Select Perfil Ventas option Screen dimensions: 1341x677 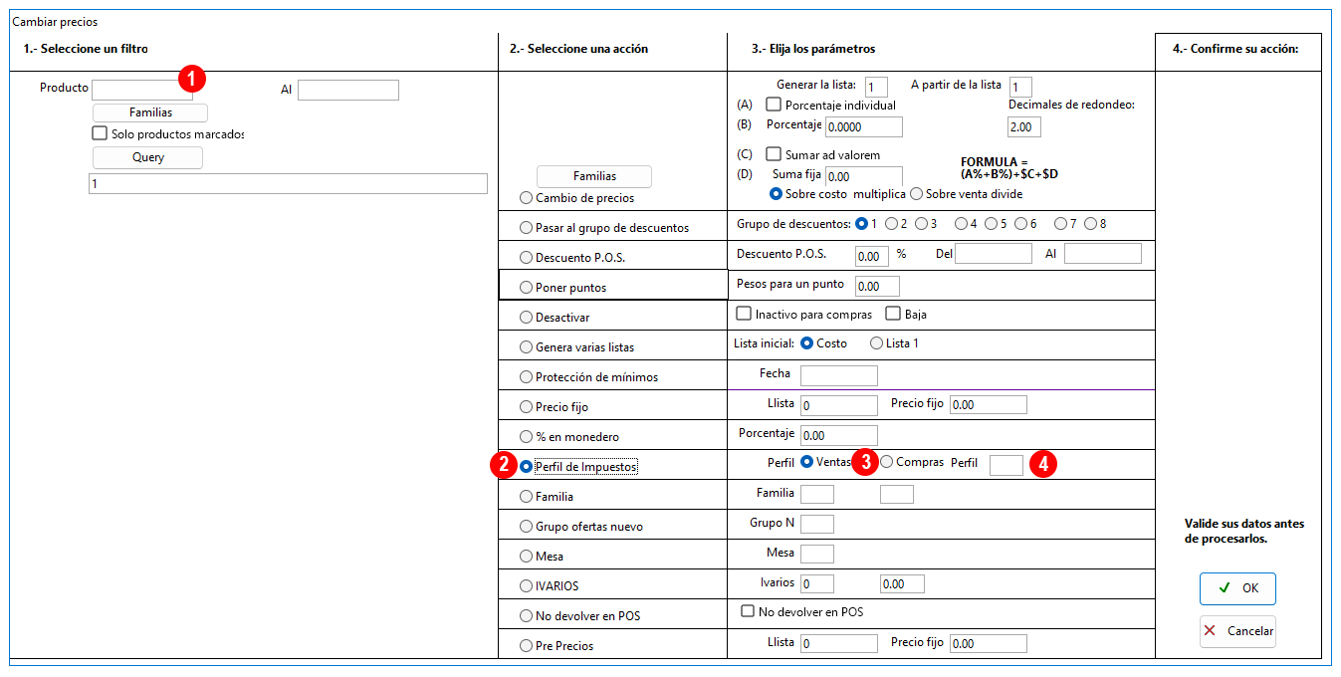(806, 462)
